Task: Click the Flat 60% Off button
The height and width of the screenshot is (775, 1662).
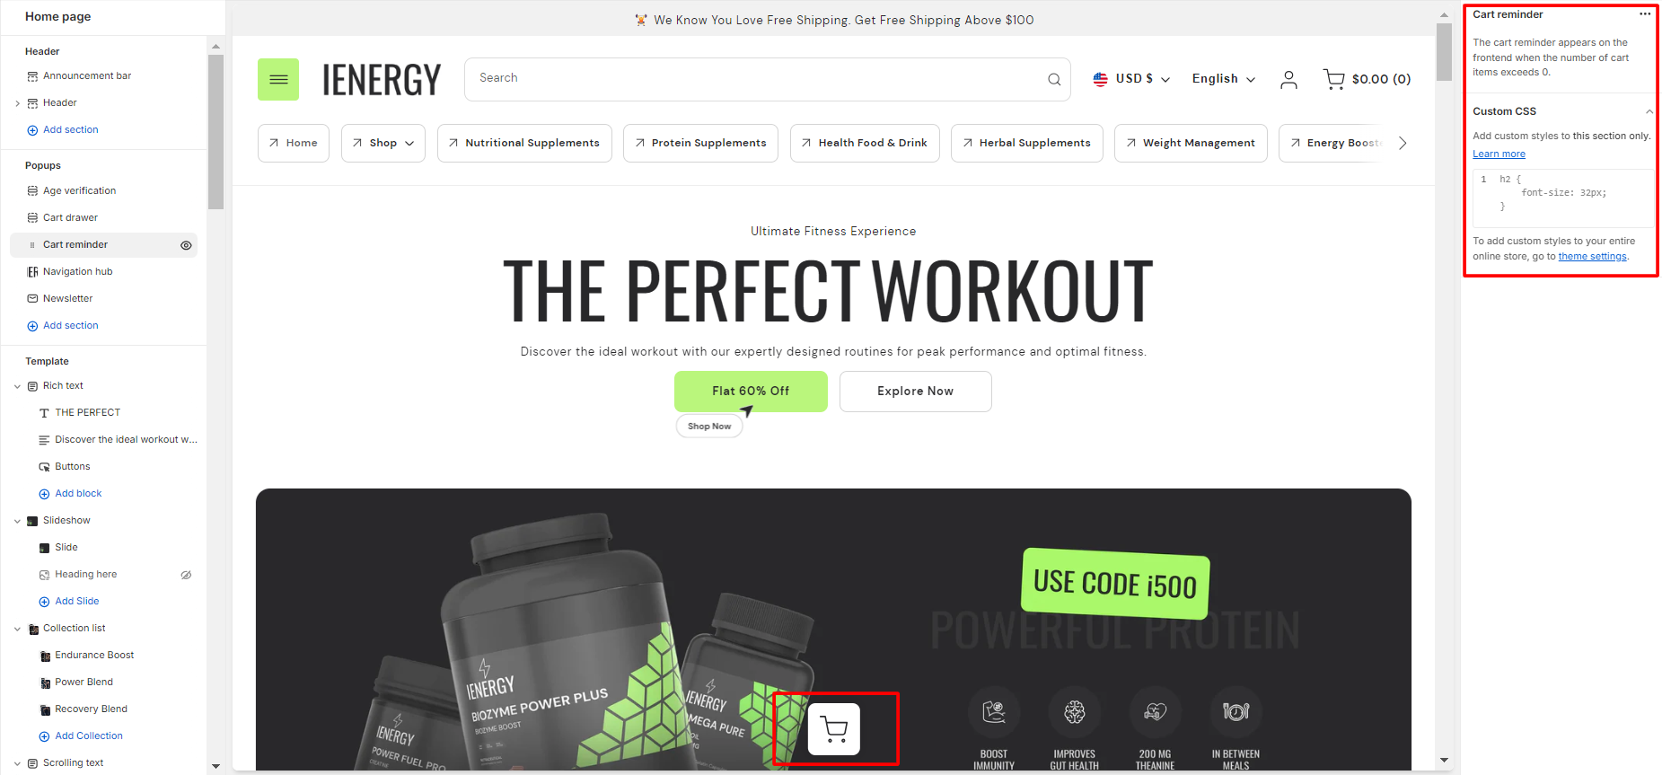Action: 751,392
